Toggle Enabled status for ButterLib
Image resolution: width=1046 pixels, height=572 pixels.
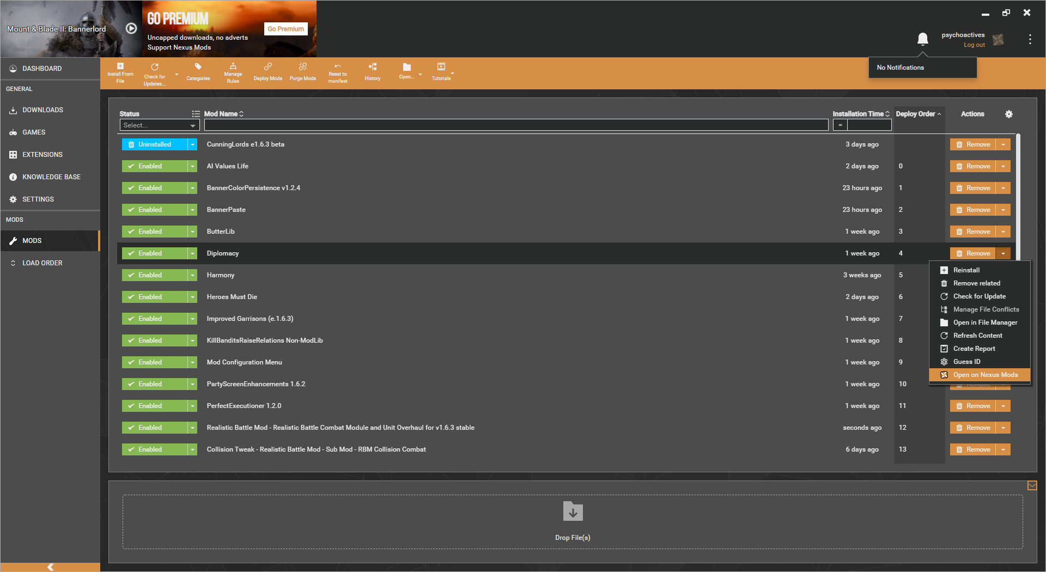[155, 232]
